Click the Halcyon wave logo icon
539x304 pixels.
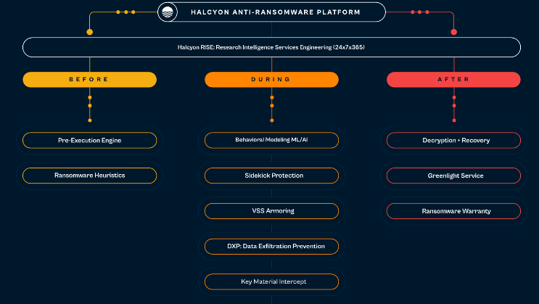coord(169,12)
